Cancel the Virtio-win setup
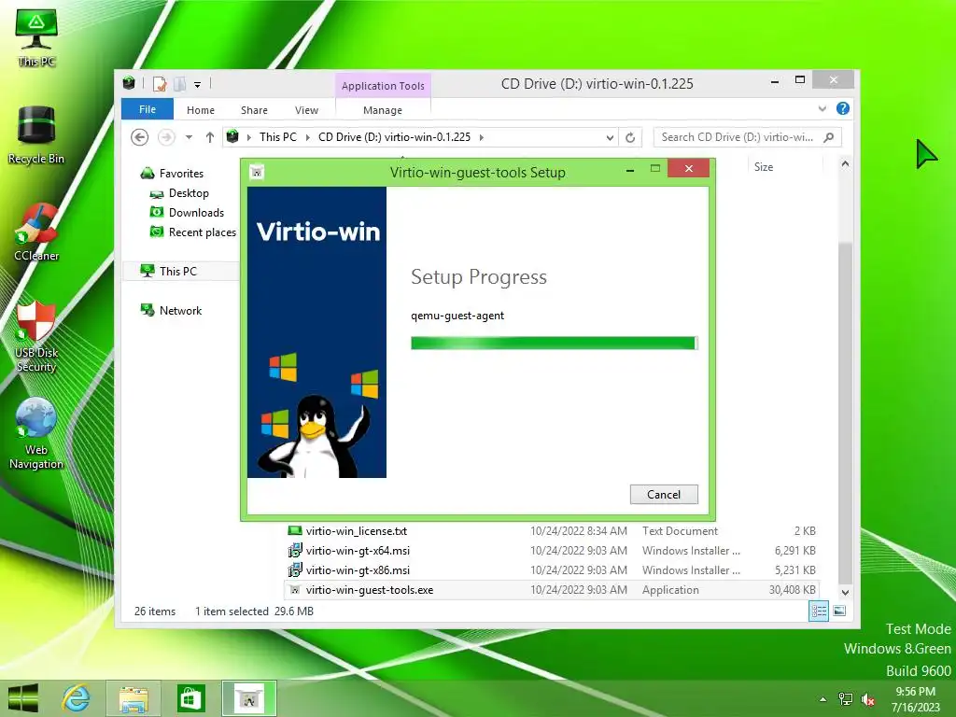 664,495
